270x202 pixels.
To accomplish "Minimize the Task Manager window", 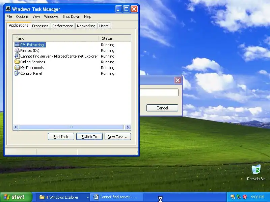I will click(118, 9).
